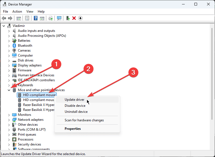Select Scan for hardware changes menu entry
This screenshot has width=215, height=157.
click(87, 120)
